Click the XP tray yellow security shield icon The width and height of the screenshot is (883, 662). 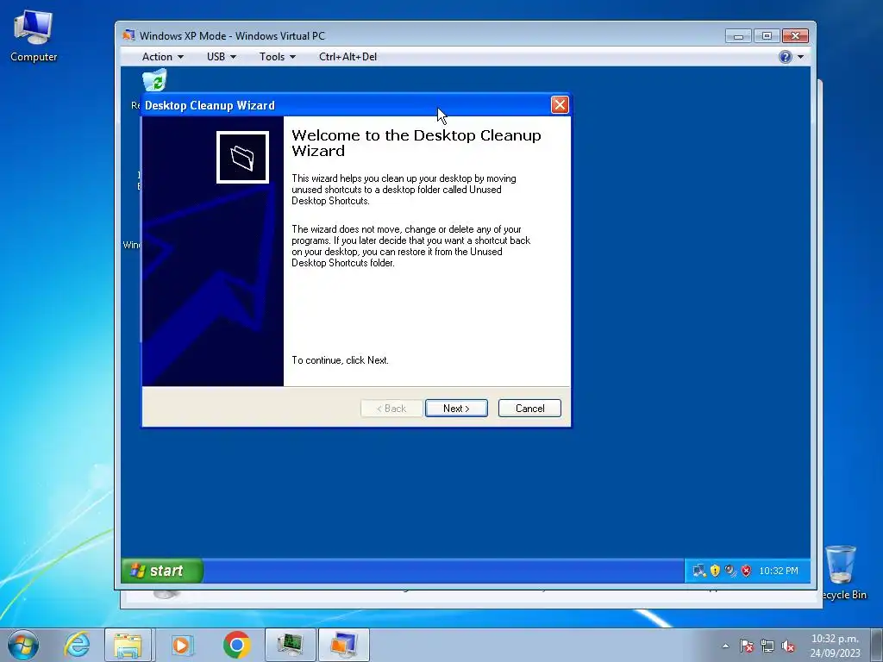click(715, 571)
